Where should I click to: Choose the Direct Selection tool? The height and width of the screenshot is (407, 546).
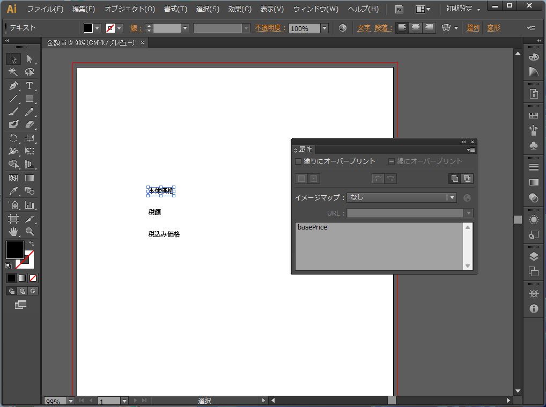click(x=29, y=59)
